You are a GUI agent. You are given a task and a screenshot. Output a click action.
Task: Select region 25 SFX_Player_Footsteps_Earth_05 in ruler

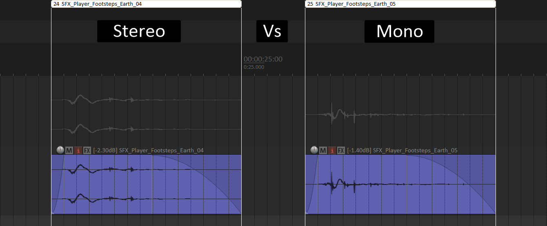400,4
